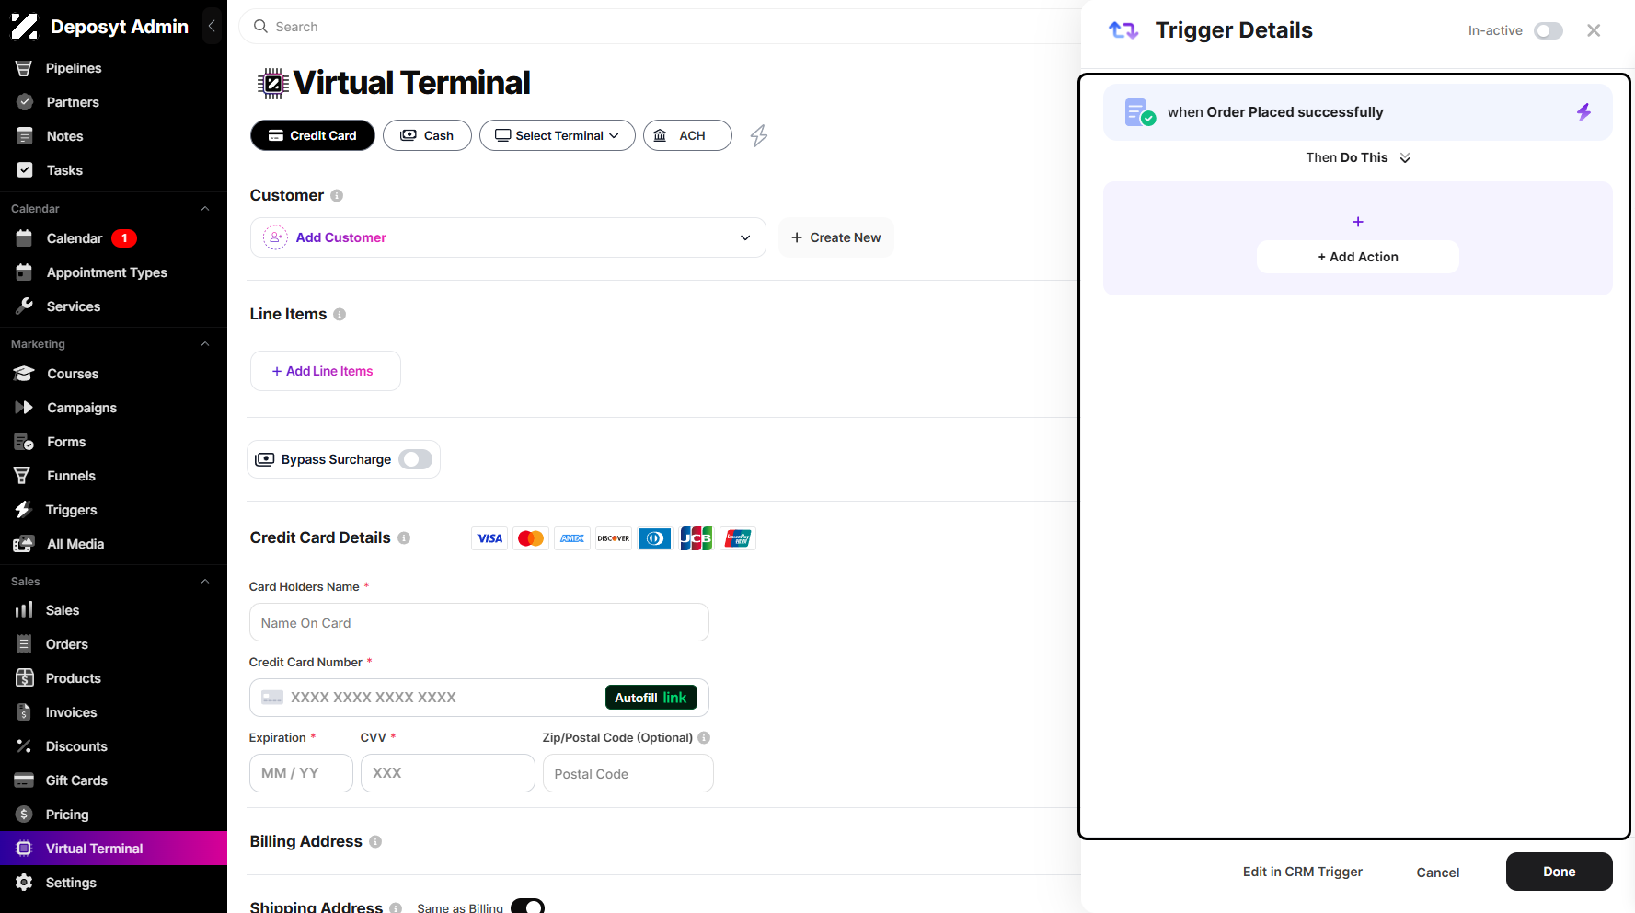This screenshot has width=1635, height=913.
Task: Toggle the In-active trigger switch
Action: pyautogui.click(x=1549, y=30)
